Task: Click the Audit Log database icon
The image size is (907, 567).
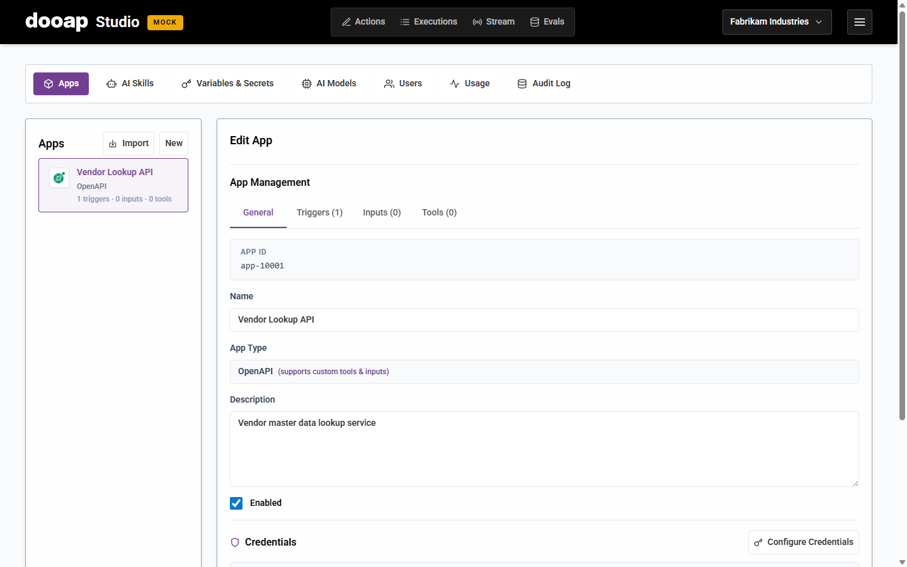Action: coord(522,84)
